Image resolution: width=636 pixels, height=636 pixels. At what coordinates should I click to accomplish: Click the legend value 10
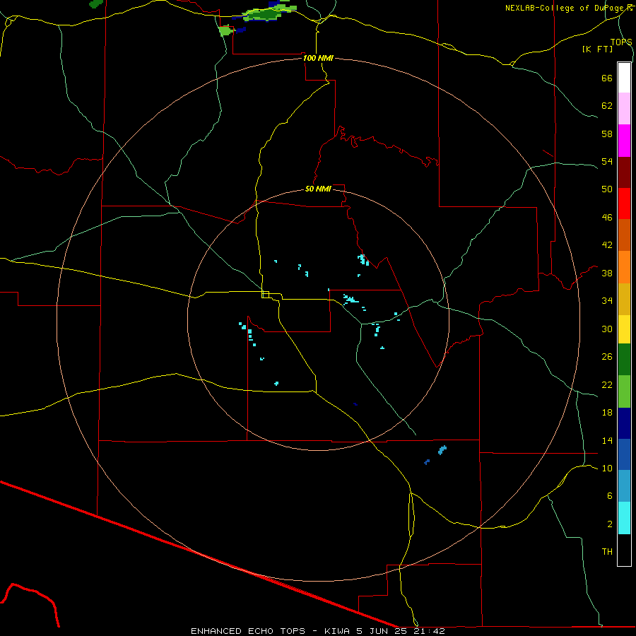coord(607,469)
